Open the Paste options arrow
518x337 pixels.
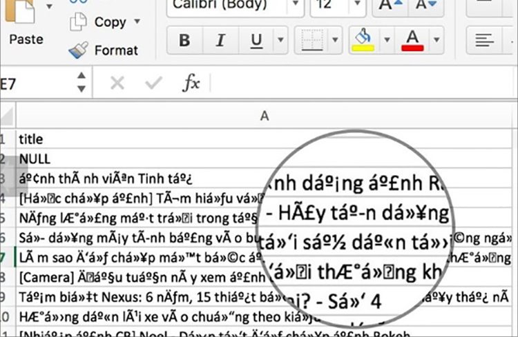49,6
